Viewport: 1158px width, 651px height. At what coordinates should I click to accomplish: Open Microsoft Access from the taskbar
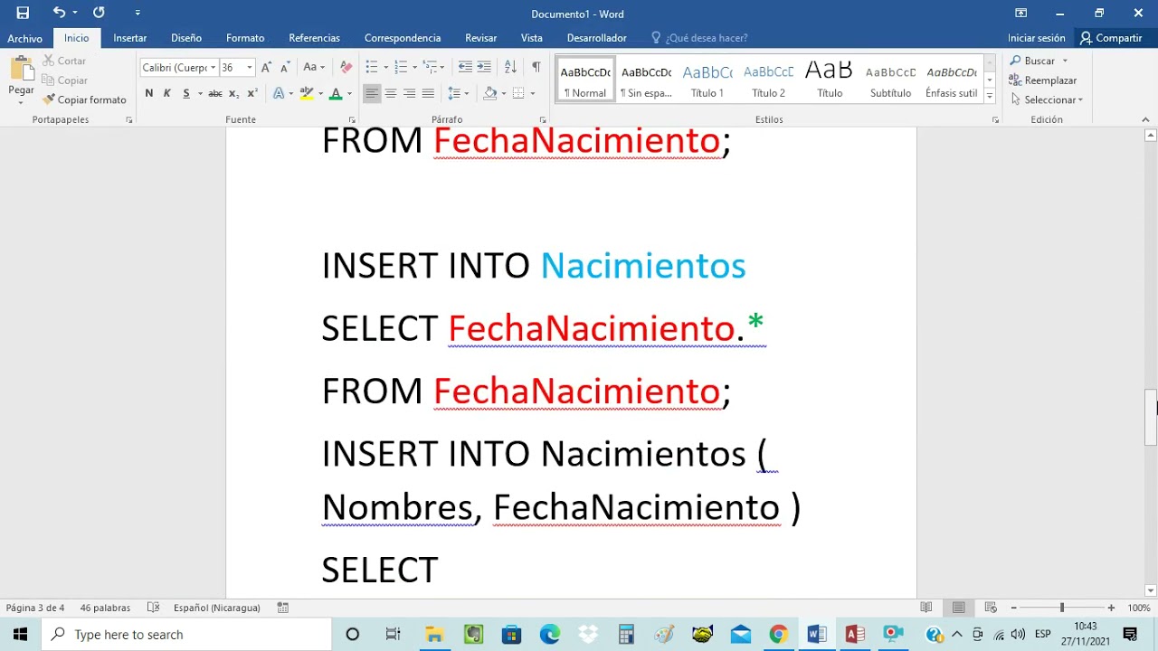tap(855, 634)
